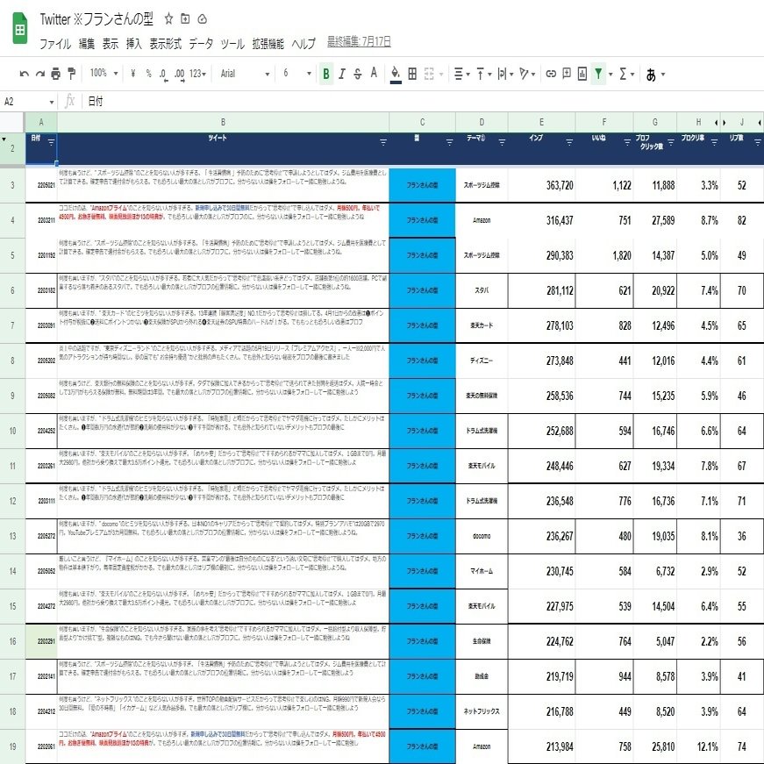Format as percent
Image resolution: width=764 pixels, height=764 pixels.
click(148, 74)
